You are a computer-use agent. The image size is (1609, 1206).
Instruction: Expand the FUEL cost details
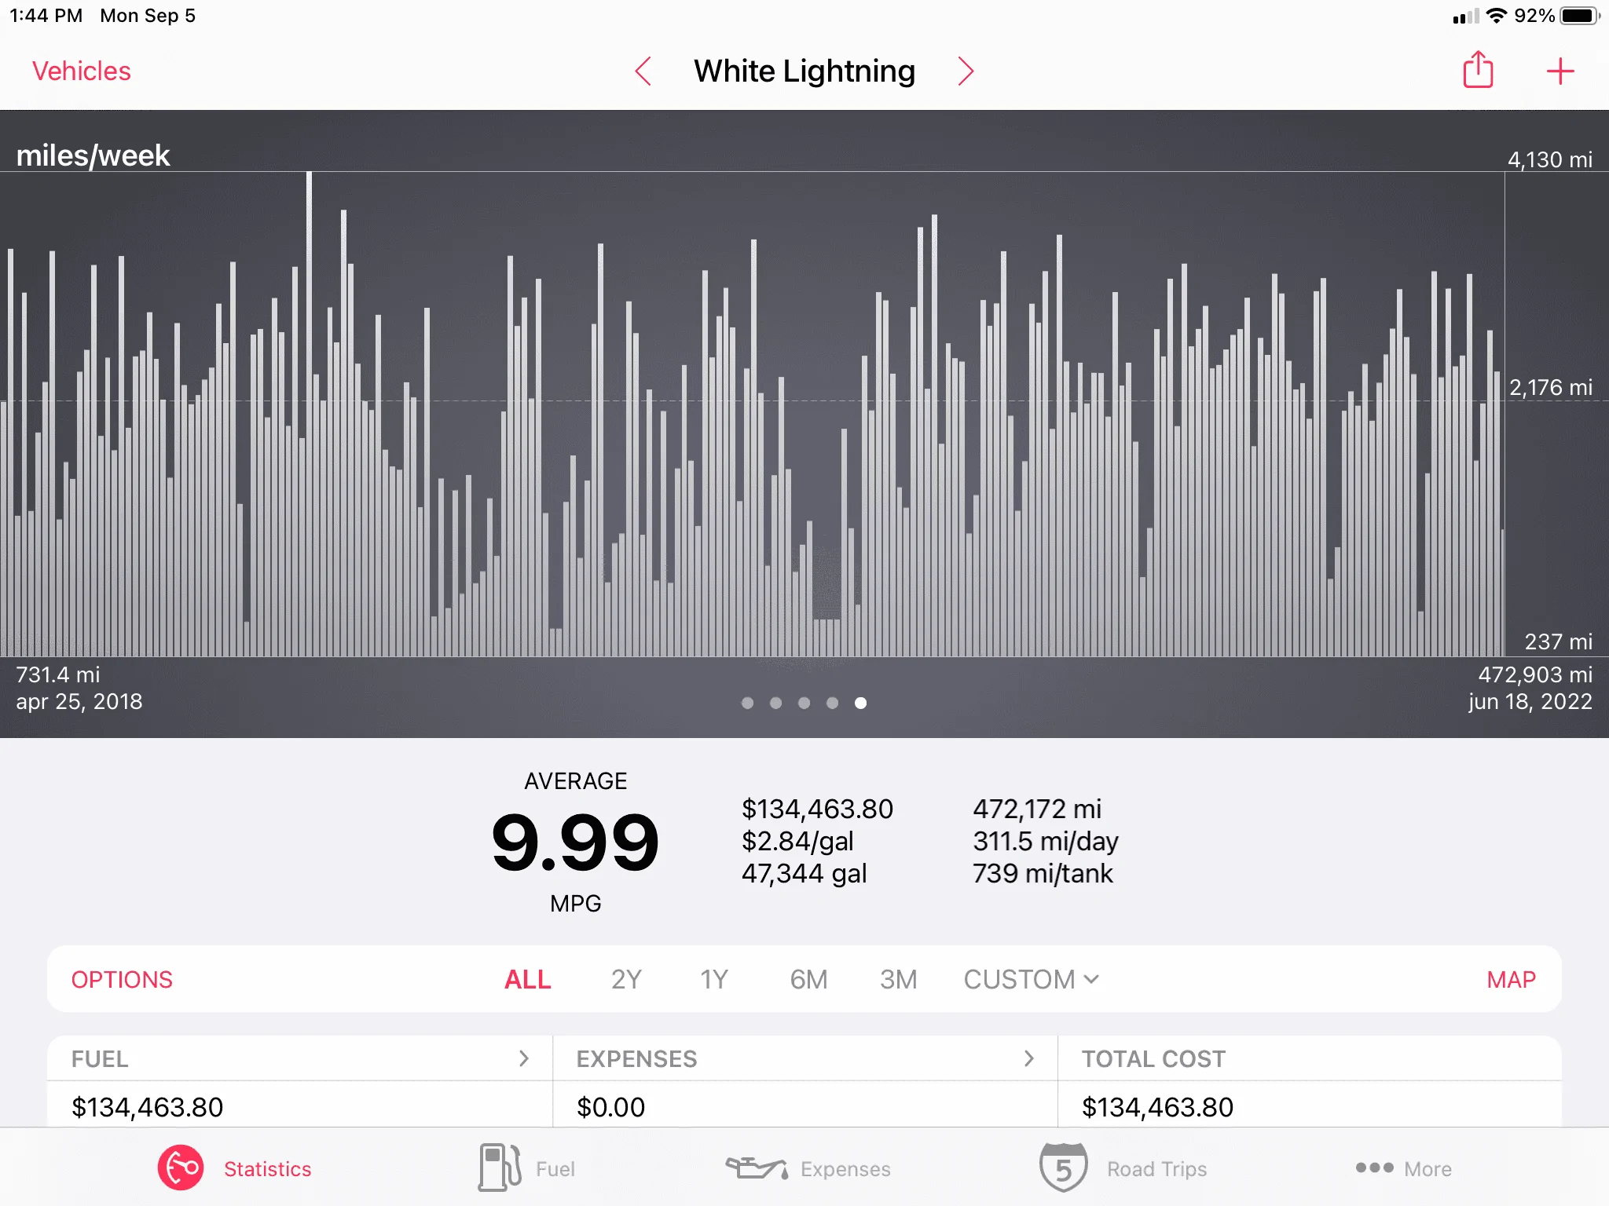[299, 1058]
